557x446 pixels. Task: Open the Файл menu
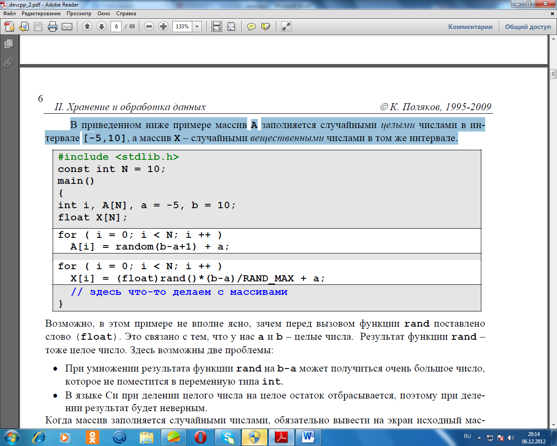[9, 14]
